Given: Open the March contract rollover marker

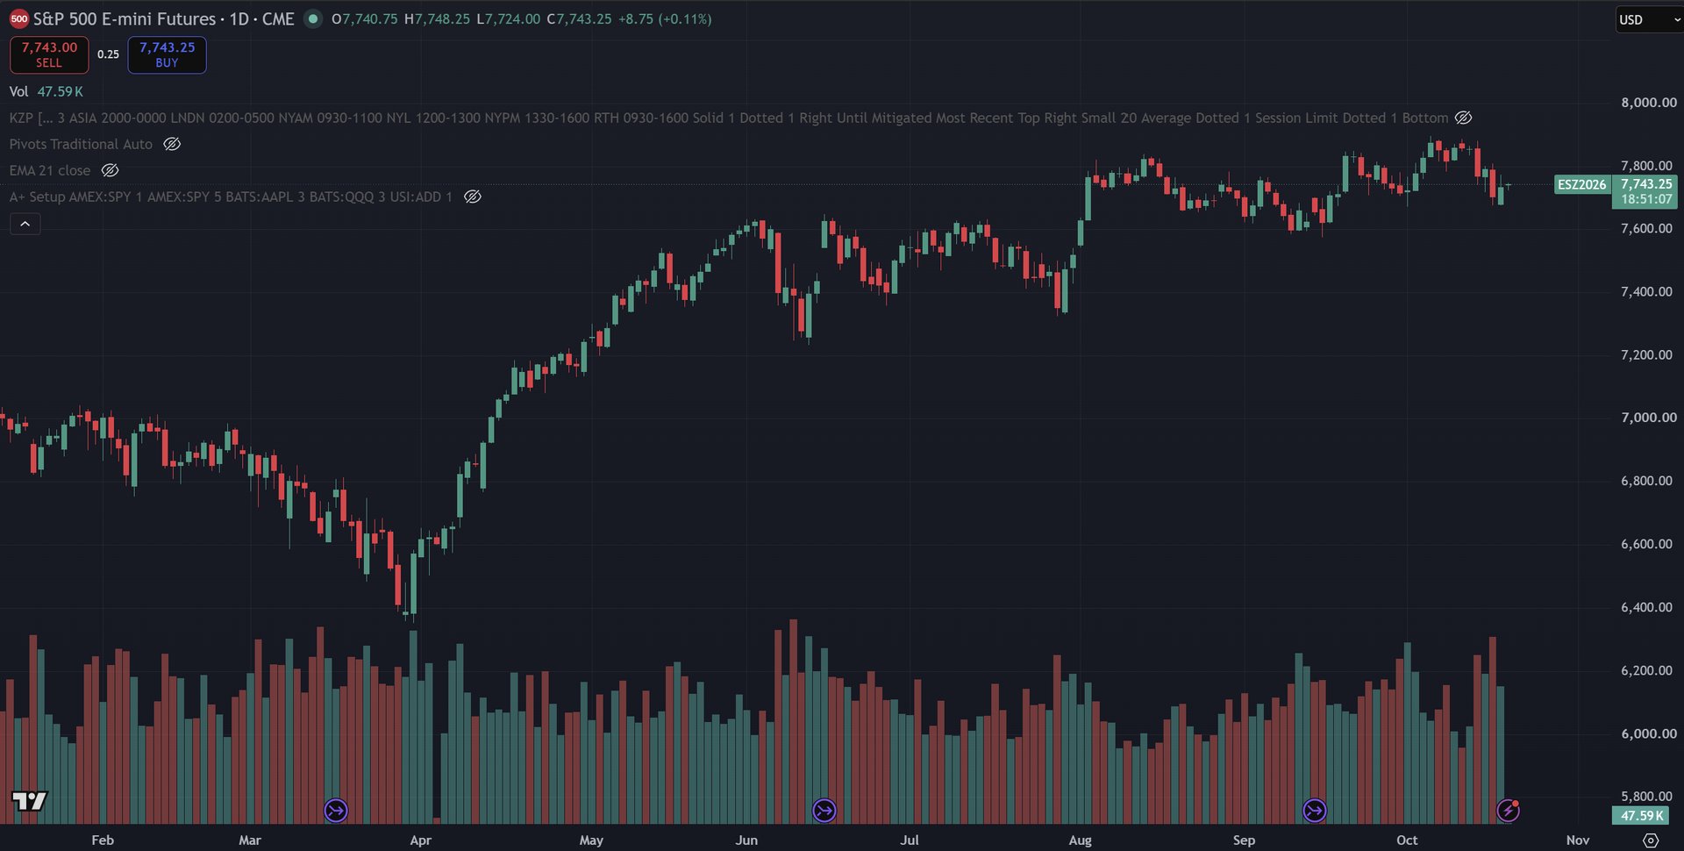Looking at the screenshot, I should pyautogui.click(x=336, y=811).
